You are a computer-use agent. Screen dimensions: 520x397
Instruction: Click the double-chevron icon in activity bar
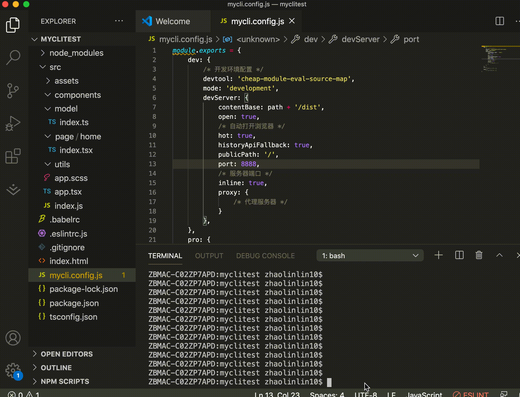point(13,189)
